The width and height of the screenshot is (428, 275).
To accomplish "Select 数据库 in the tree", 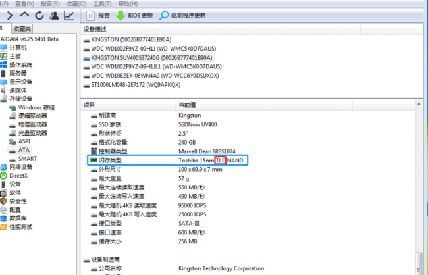I will point(13,218).
